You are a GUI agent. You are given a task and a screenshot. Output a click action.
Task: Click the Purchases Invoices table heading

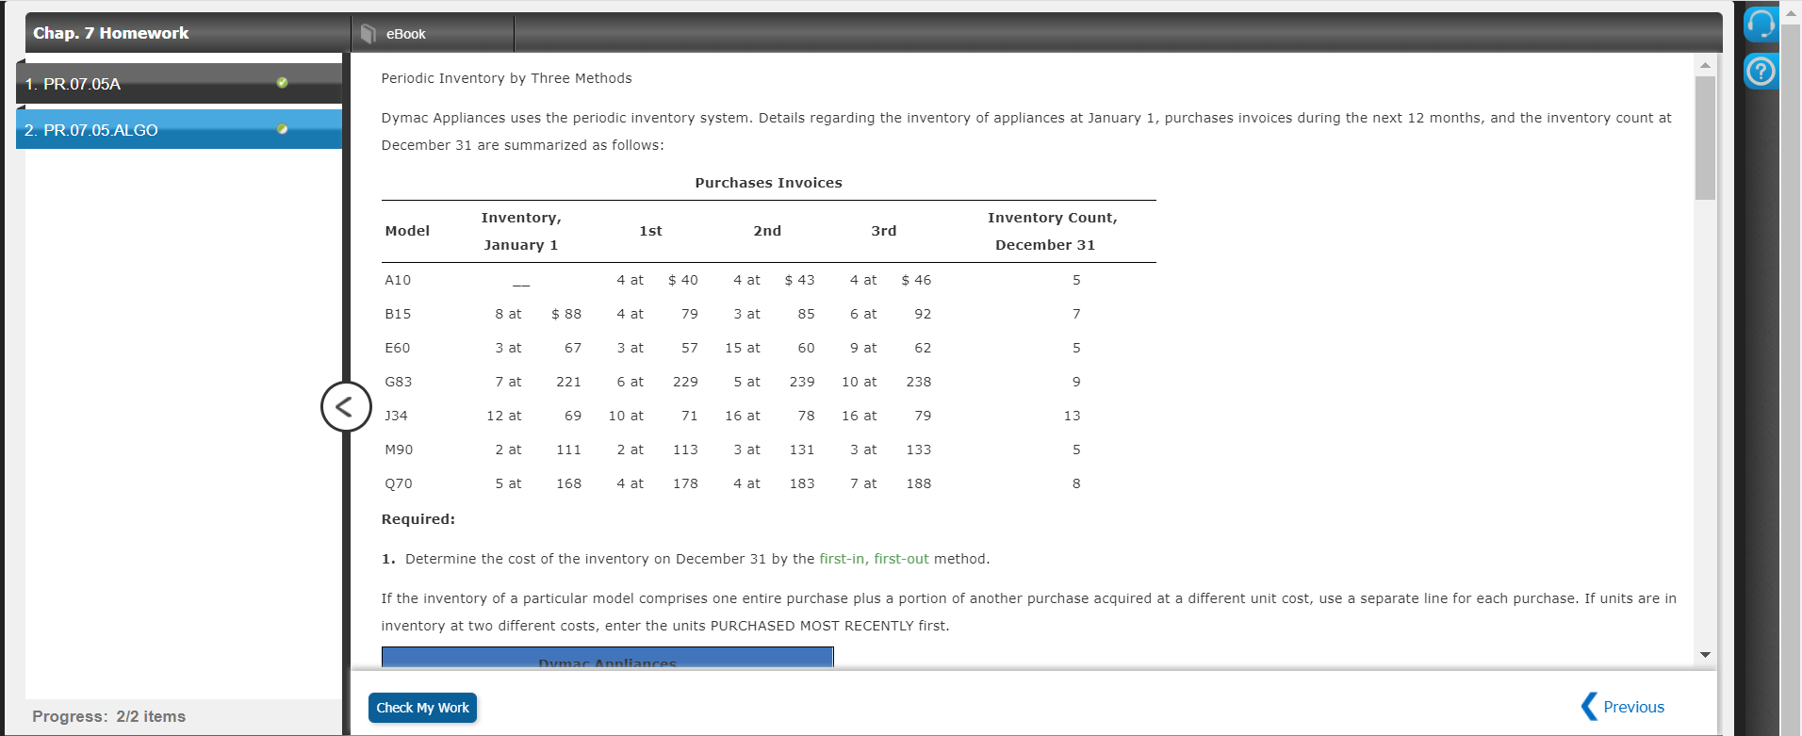click(768, 183)
